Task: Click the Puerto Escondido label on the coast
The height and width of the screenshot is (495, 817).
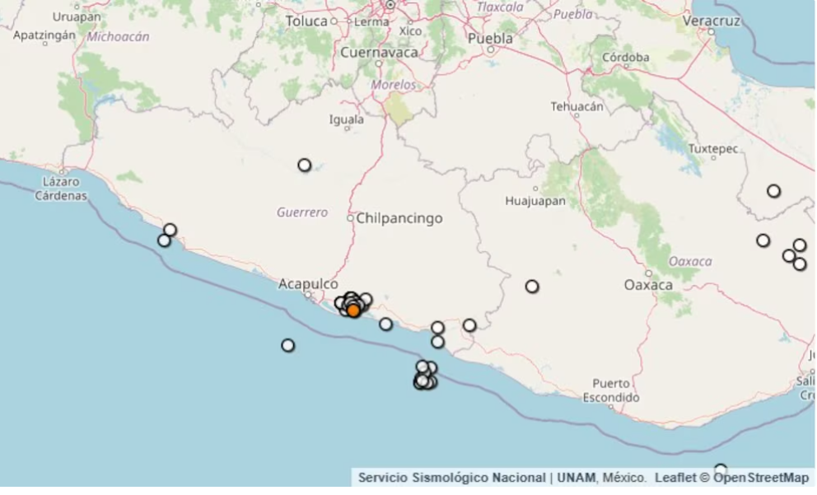Action: (610, 390)
